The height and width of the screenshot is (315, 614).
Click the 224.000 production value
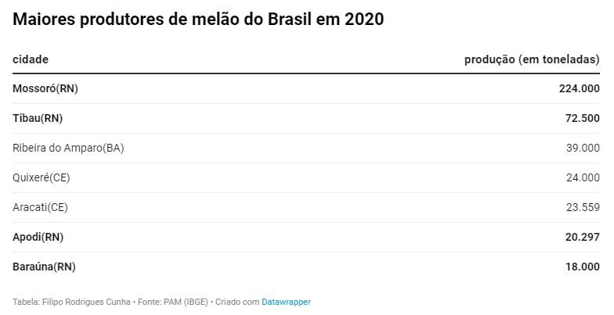579,88
